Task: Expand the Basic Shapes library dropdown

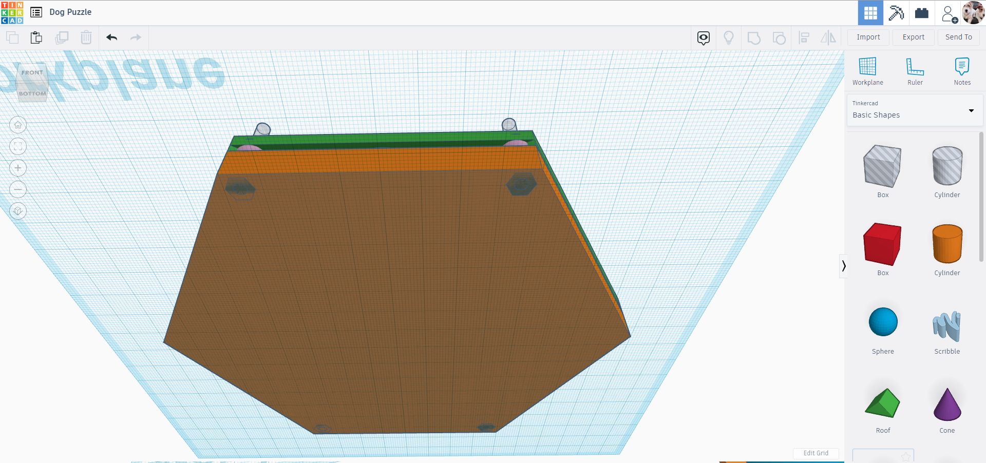Action: (x=915, y=110)
